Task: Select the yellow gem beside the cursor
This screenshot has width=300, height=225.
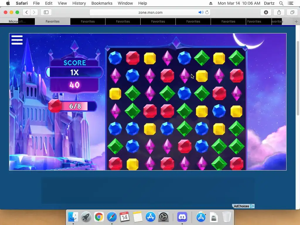Action: 202,76
